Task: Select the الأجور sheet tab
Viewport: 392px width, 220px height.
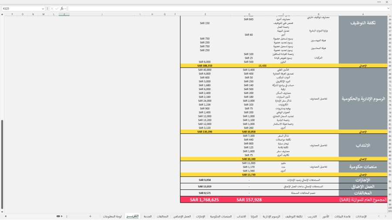Action: point(326,216)
